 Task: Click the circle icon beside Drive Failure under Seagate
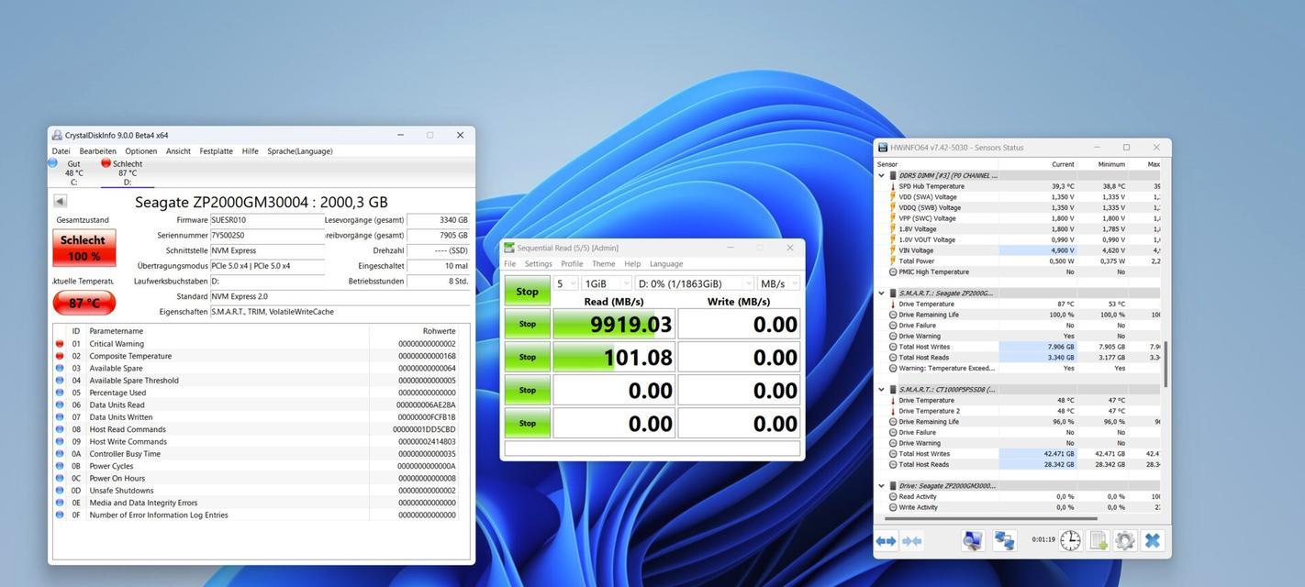tap(893, 325)
